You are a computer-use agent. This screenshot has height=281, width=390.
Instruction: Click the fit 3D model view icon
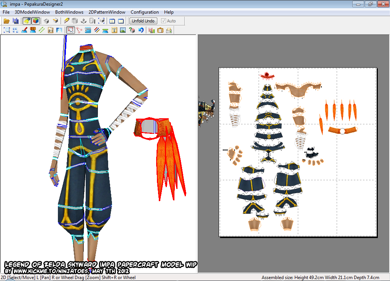pyautogui.click(x=101, y=21)
